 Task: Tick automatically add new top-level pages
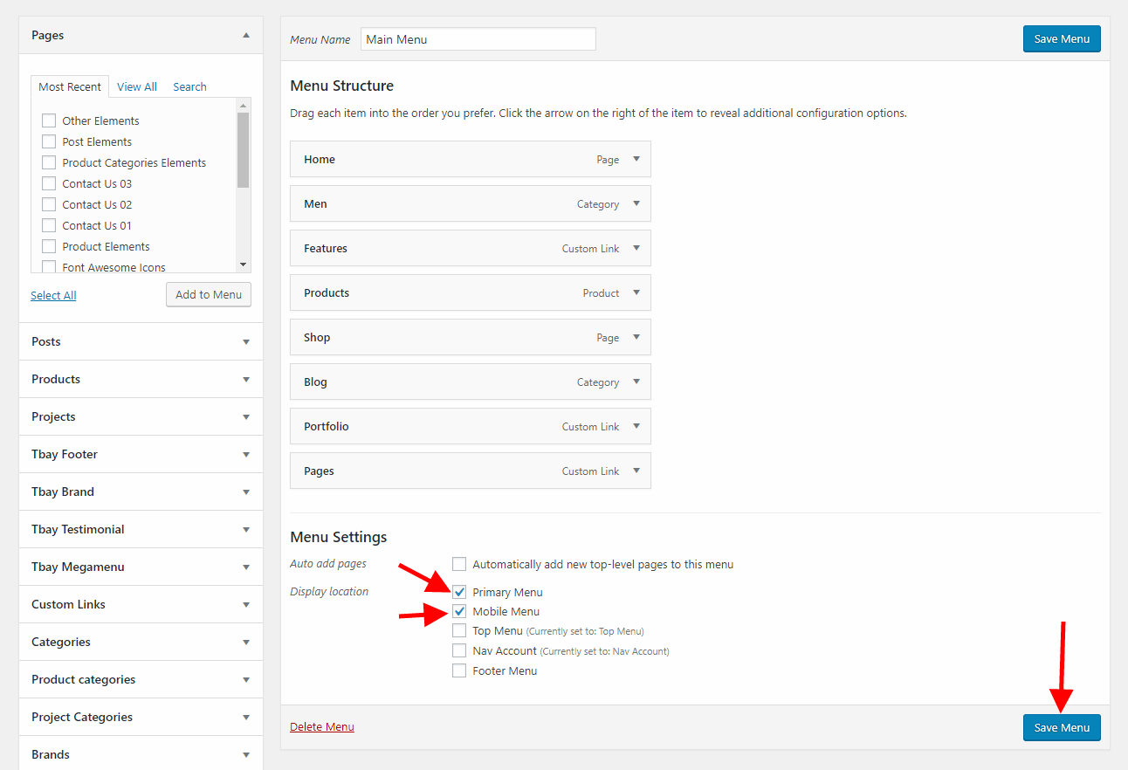coord(459,564)
